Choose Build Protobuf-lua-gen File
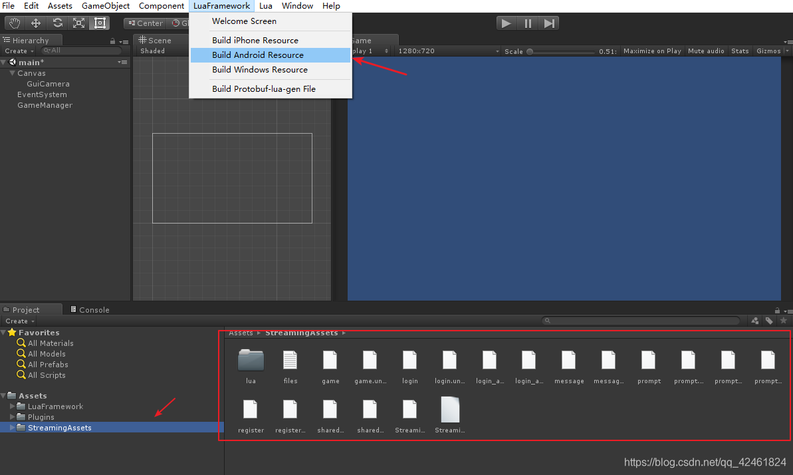This screenshot has width=793, height=475. (271, 88)
